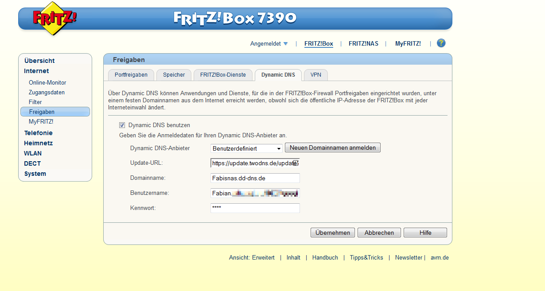Open Übersicht in the sidebar
Image resolution: width=545 pixels, height=291 pixels.
click(39, 61)
